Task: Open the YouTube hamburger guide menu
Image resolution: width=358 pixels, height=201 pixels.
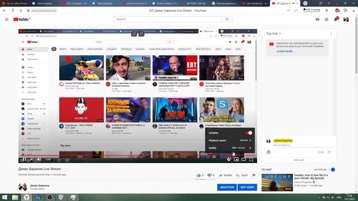Action: point(7,20)
